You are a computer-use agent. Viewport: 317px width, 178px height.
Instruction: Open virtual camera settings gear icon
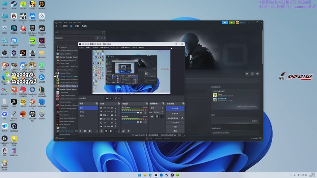click(x=182, y=118)
